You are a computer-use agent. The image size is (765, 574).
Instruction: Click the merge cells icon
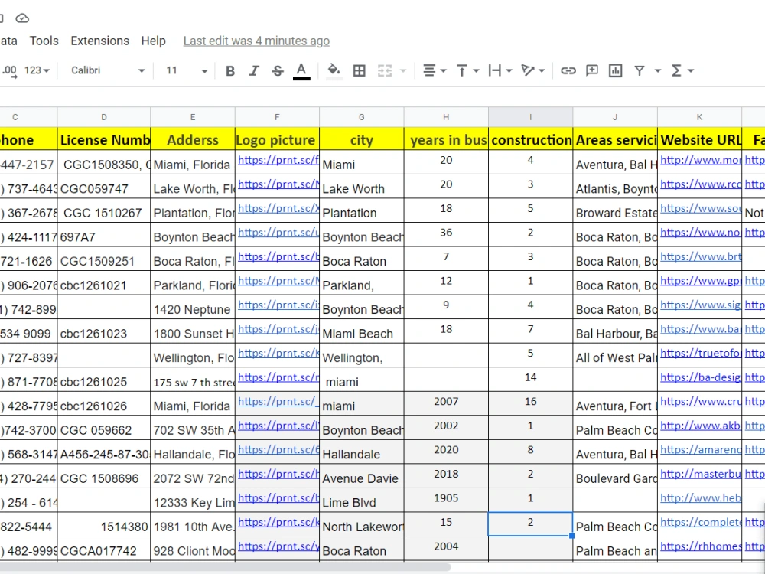click(x=385, y=71)
